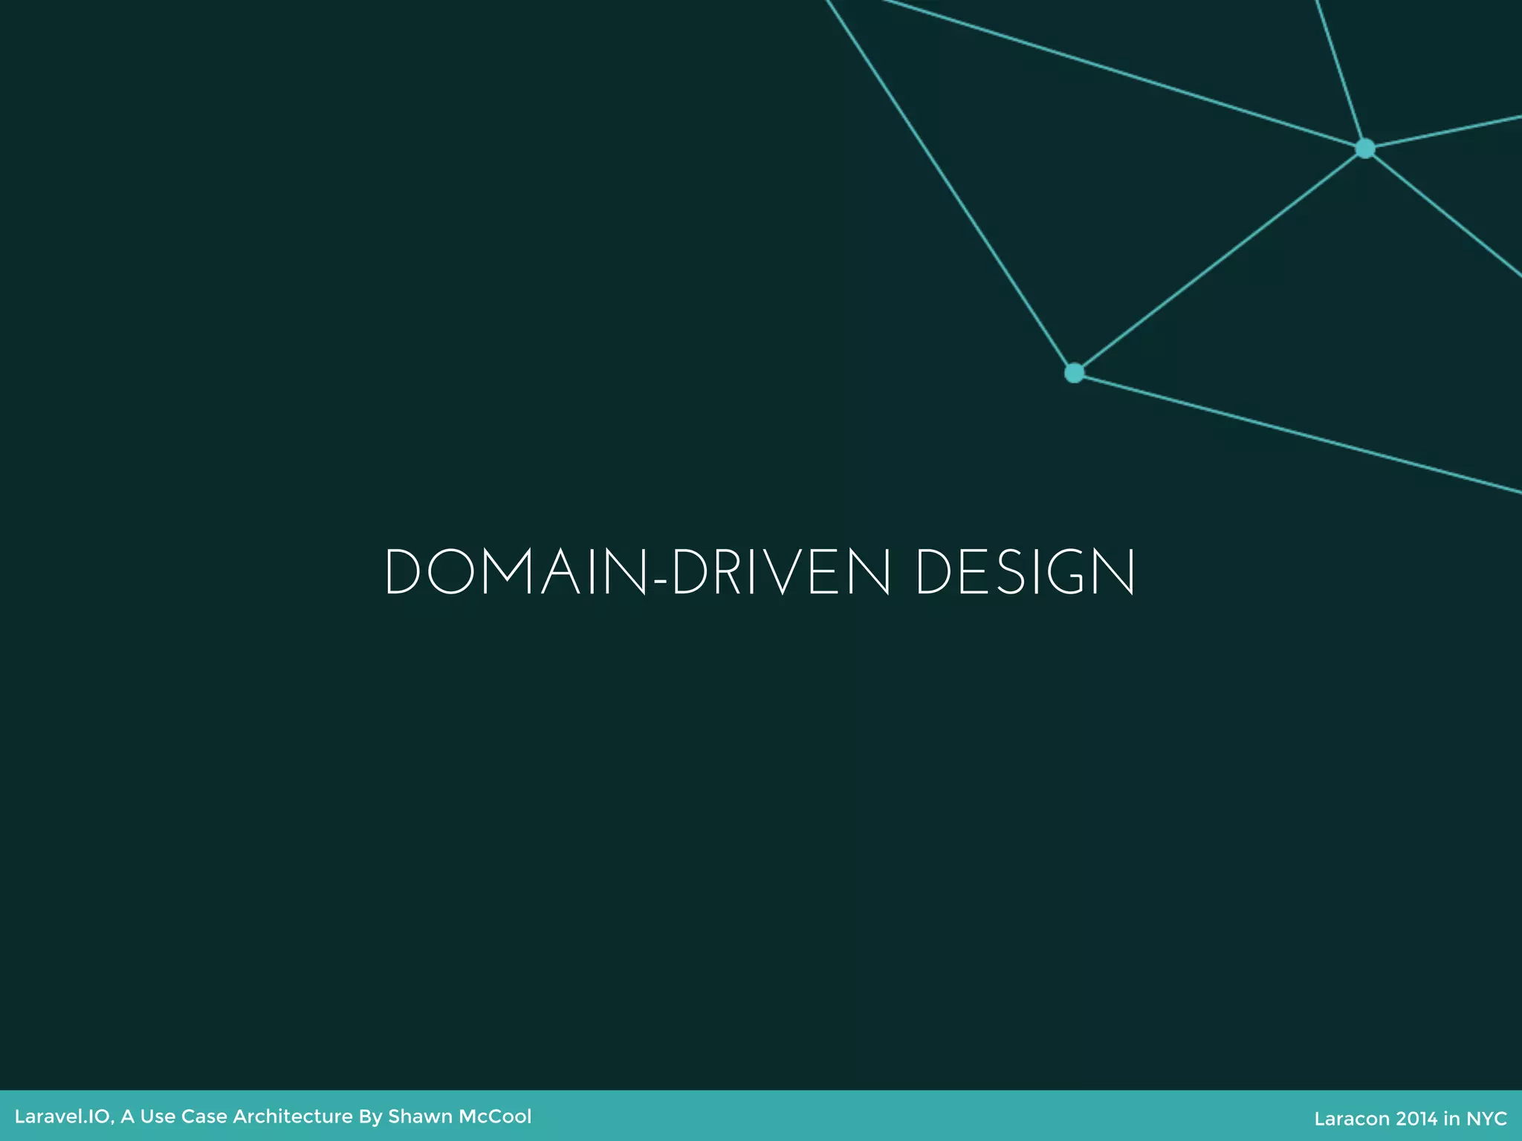
Task: Click the Laravel.IO text in footer
Action: pyautogui.click(x=63, y=1116)
